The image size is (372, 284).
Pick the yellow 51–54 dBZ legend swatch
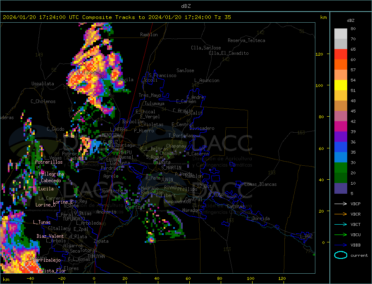click(x=341, y=85)
